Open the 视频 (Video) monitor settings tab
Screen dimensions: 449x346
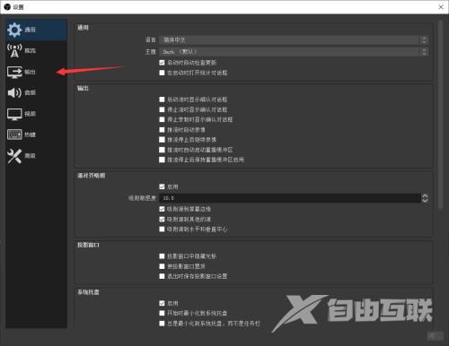(36, 114)
